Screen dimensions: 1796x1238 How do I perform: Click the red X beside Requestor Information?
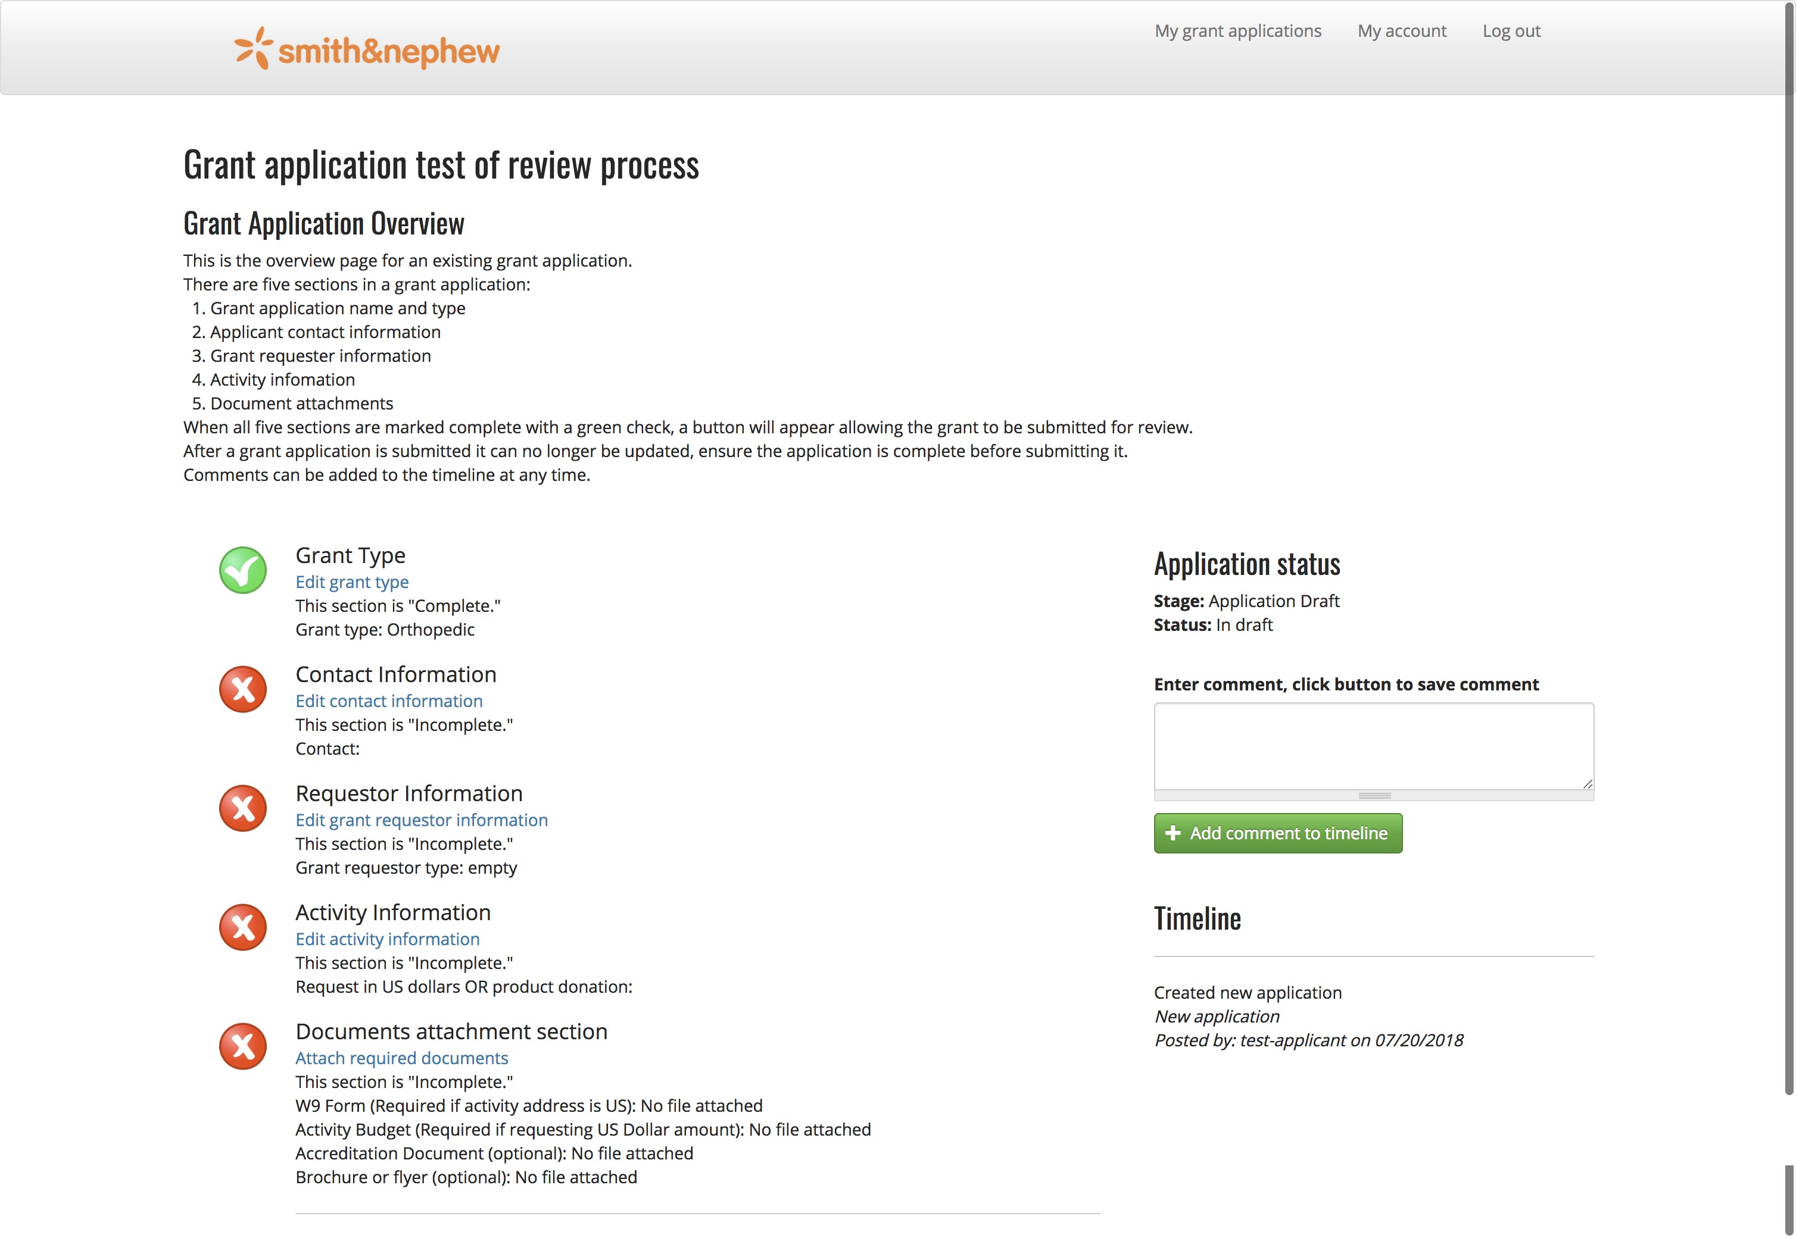pos(243,808)
